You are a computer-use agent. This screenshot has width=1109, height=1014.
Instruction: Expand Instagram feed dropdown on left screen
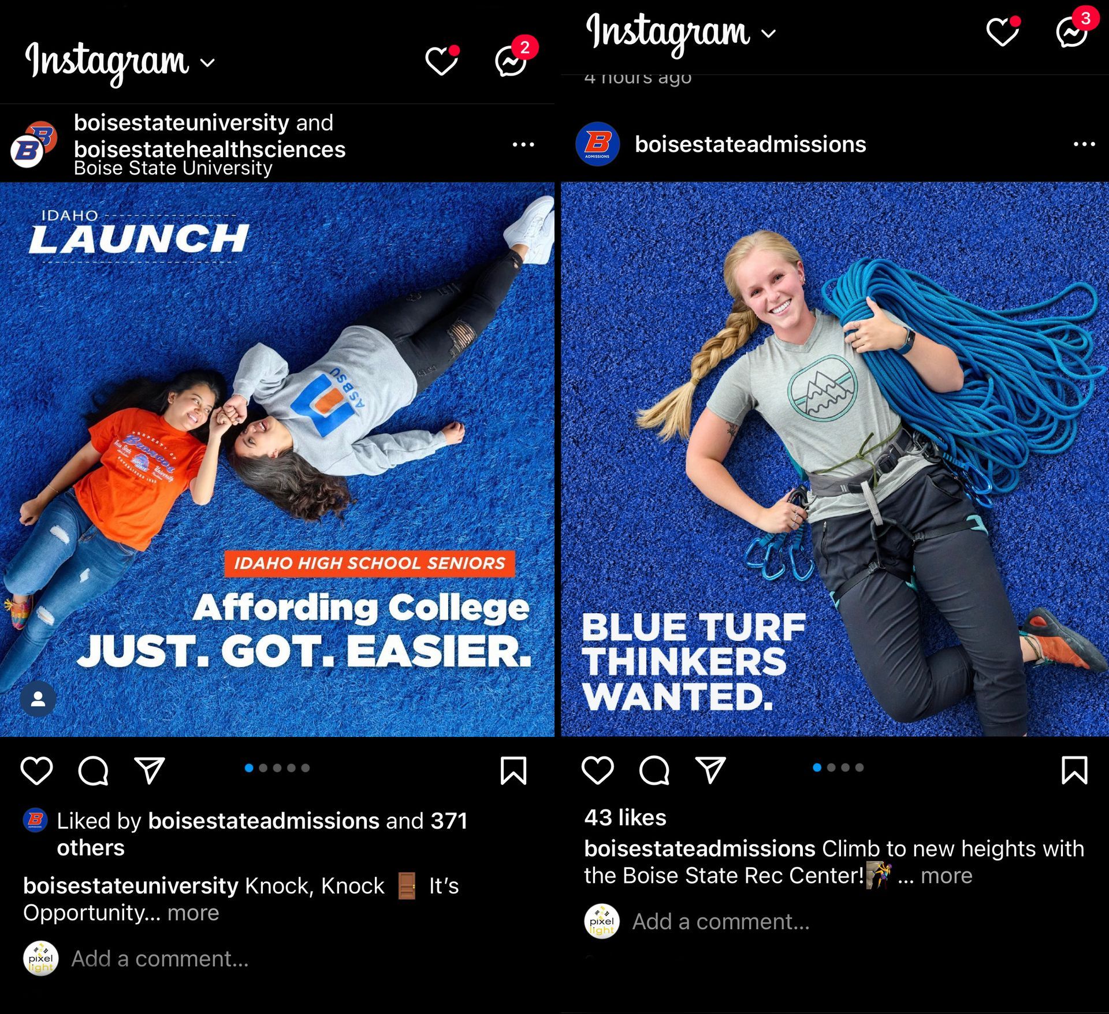(x=208, y=62)
